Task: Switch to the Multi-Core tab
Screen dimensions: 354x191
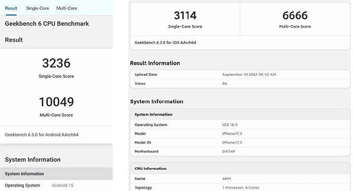Action: pyautogui.click(x=67, y=8)
